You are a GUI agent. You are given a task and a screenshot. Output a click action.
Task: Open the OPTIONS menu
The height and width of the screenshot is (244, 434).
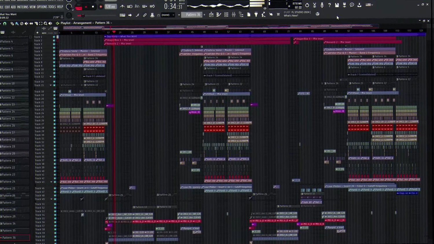click(42, 7)
